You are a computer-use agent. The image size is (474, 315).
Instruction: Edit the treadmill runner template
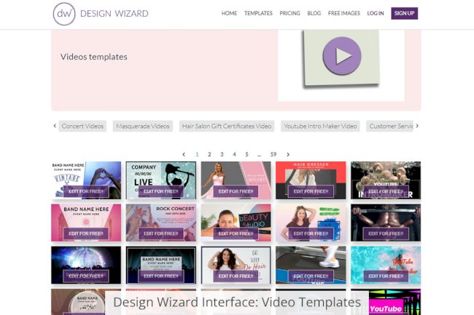pyautogui.click(x=311, y=276)
